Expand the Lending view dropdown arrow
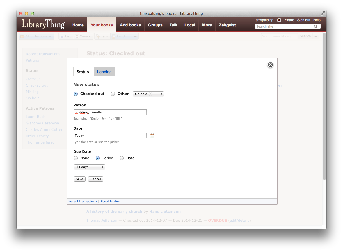The width and height of the screenshot is (343, 252). click(x=135, y=37)
